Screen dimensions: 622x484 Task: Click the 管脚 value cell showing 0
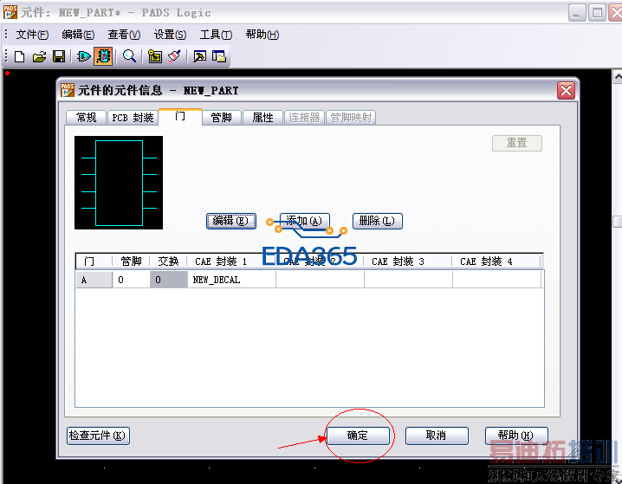click(x=132, y=280)
